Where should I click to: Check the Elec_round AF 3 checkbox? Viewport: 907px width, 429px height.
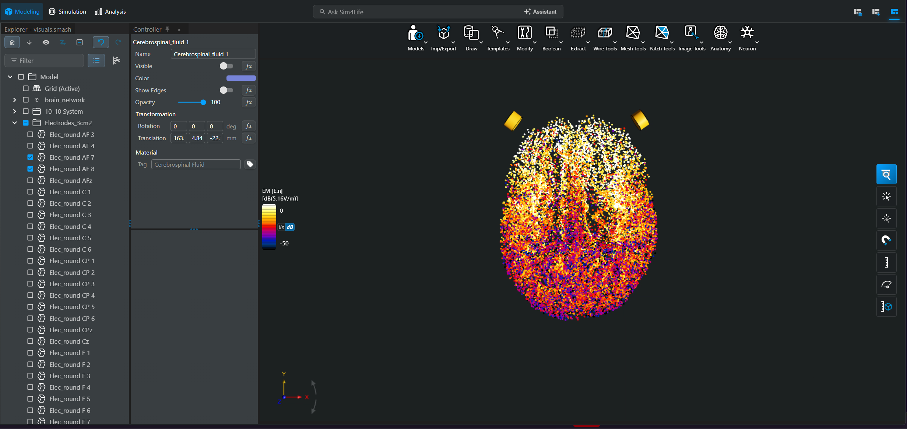point(30,135)
